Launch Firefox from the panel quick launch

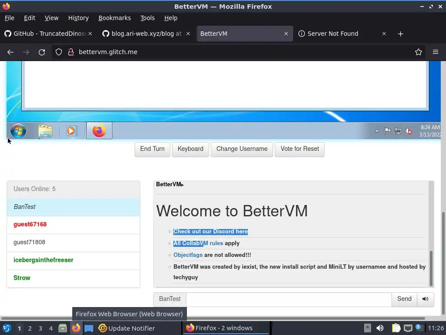[76, 328]
